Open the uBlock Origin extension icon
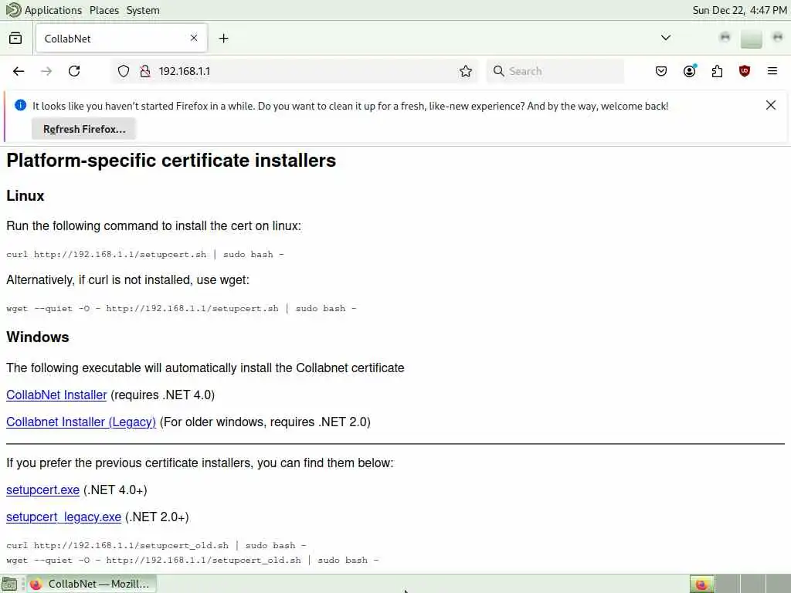The height and width of the screenshot is (593, 791). click(745, 71)
